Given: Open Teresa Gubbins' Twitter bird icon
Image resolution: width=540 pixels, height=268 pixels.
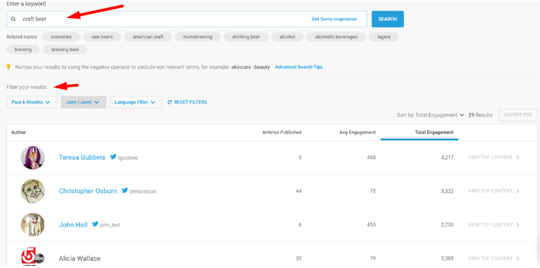Looking at the screenshot, I should (113, 157).
